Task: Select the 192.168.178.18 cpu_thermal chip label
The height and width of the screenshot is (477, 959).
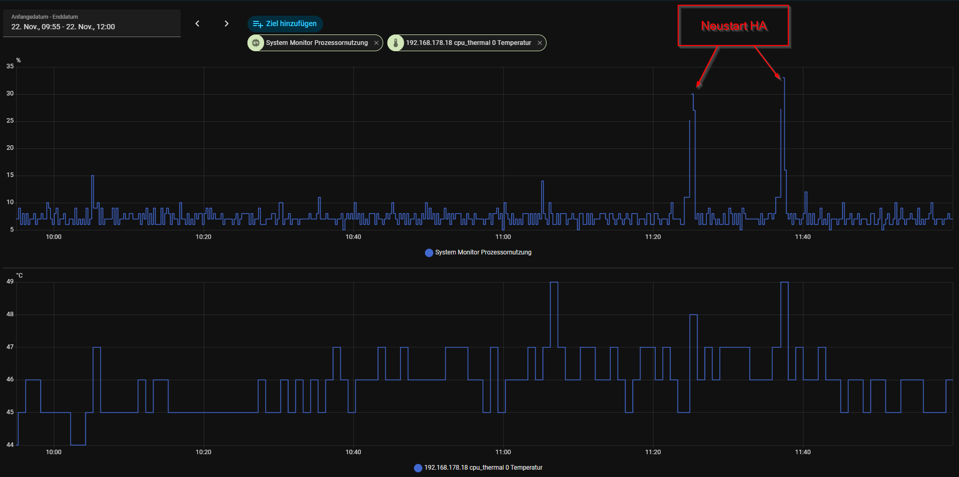Action: click(x=468, y=43)
